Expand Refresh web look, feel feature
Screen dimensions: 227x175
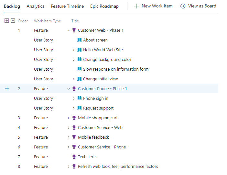[68, 167]
